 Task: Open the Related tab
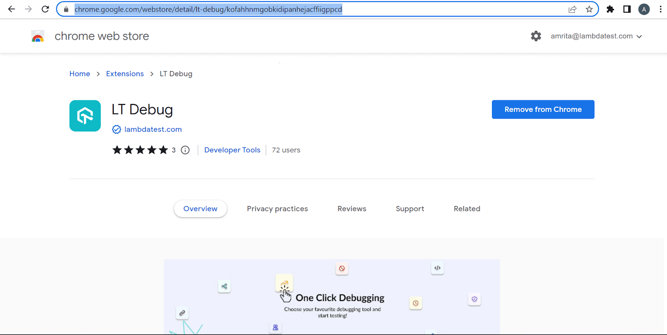(467, 208)
